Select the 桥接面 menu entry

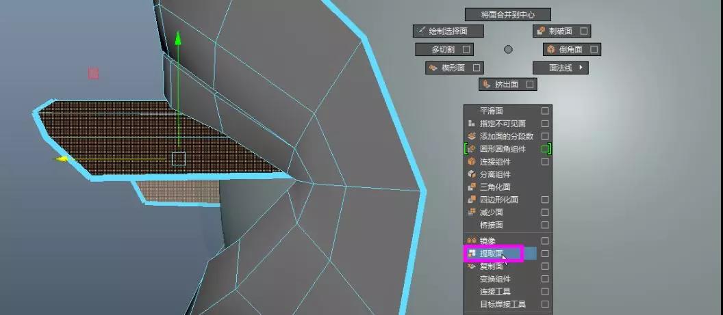pos(492,225)
